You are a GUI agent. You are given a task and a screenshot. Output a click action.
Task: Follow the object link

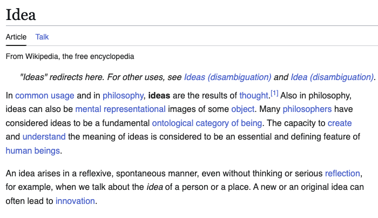(243, 109)
